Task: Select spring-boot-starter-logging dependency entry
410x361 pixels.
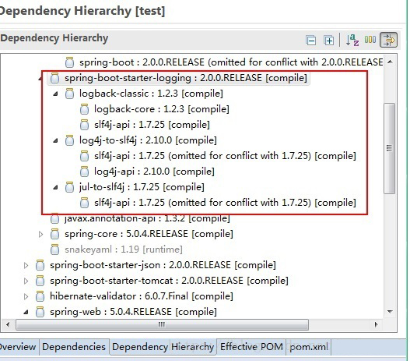Action: tap(179, 78)
